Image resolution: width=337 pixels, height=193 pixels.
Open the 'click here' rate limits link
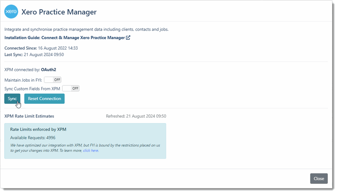click(91, 150)
